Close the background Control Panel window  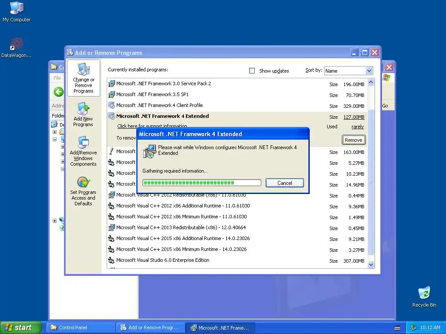tap(389, 67)
